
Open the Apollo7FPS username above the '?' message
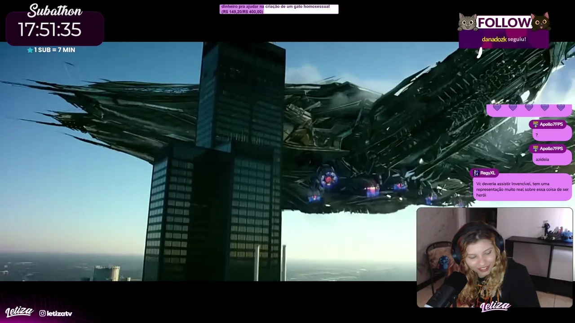click(551, 124)
